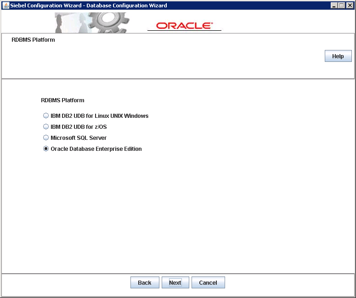Select Oracle Database Enterprise Edition radio button
Screen dimensions: 356x298
pos(46,149)
